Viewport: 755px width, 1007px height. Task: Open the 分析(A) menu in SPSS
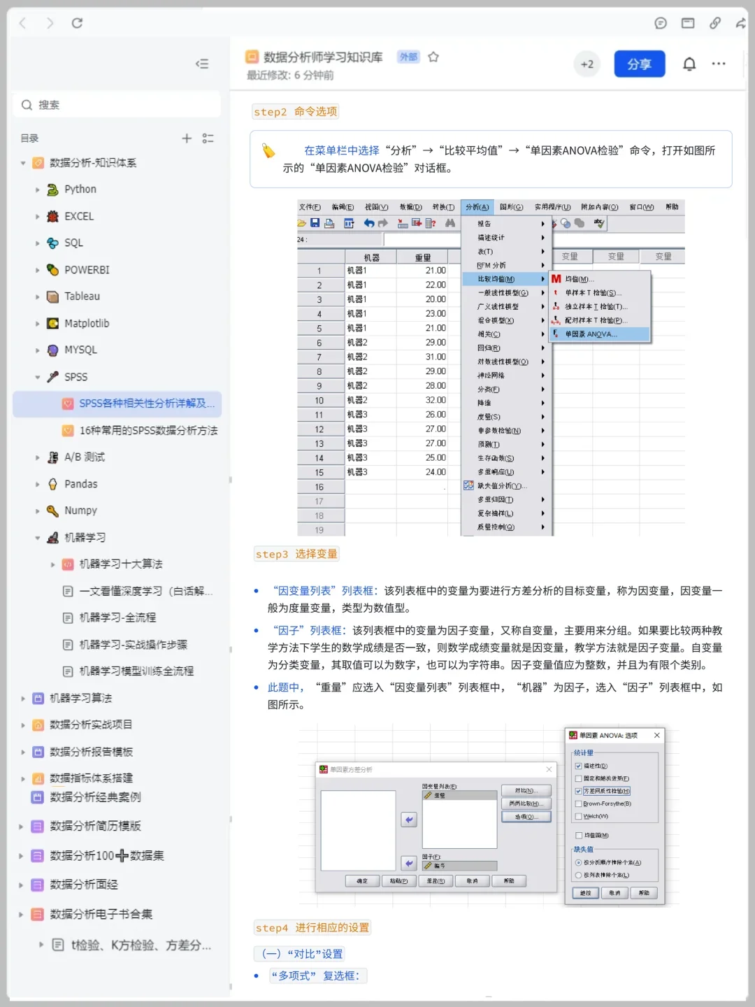[x=476, y=207]
